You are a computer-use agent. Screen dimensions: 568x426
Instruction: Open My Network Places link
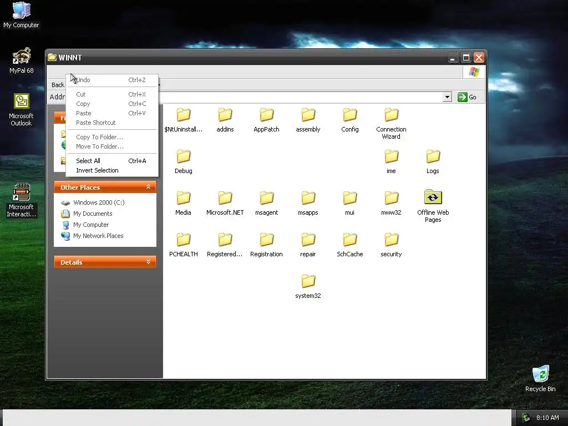[x=98, y=236]
